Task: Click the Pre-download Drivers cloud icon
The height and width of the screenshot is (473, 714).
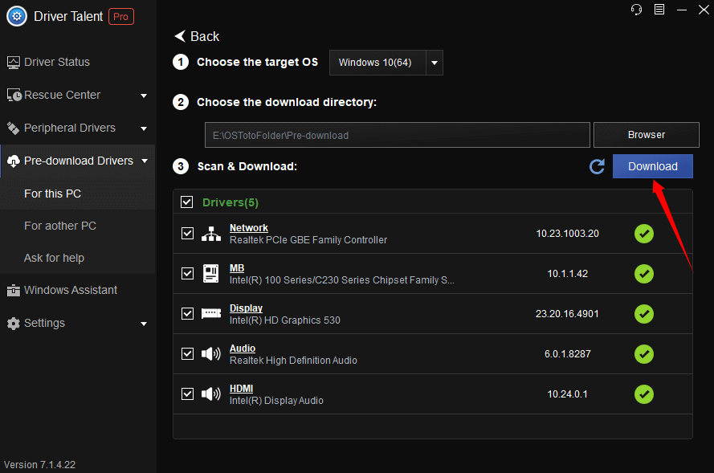Action: tap(13, 161)
